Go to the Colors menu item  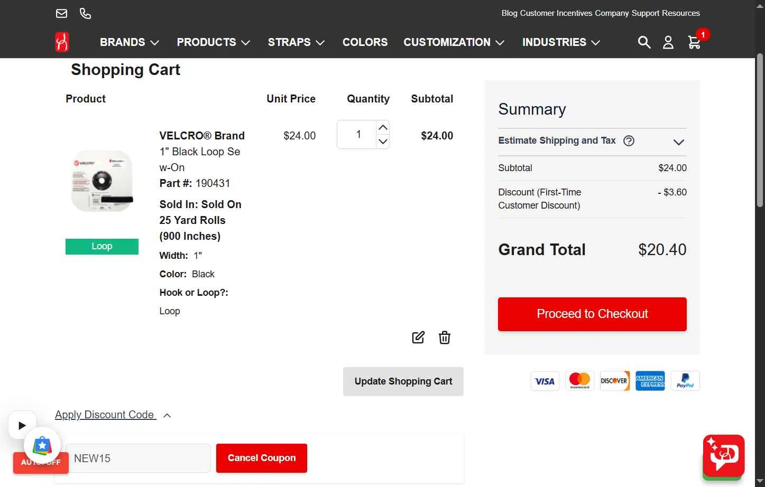365,42
